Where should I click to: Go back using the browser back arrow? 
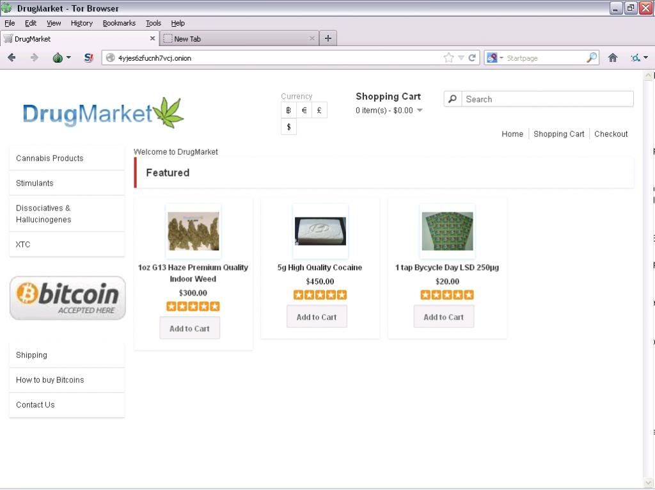coord(12,58)
